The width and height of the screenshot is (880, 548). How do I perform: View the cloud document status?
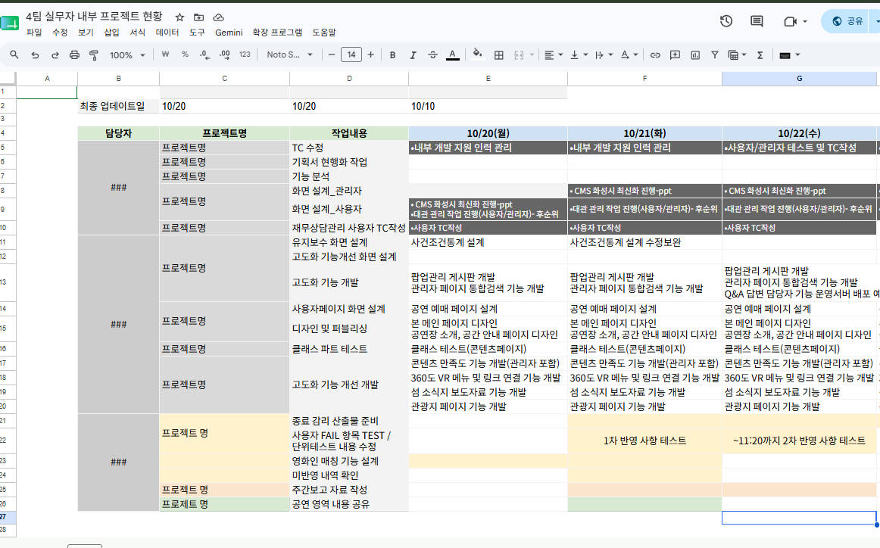point(218,17)
